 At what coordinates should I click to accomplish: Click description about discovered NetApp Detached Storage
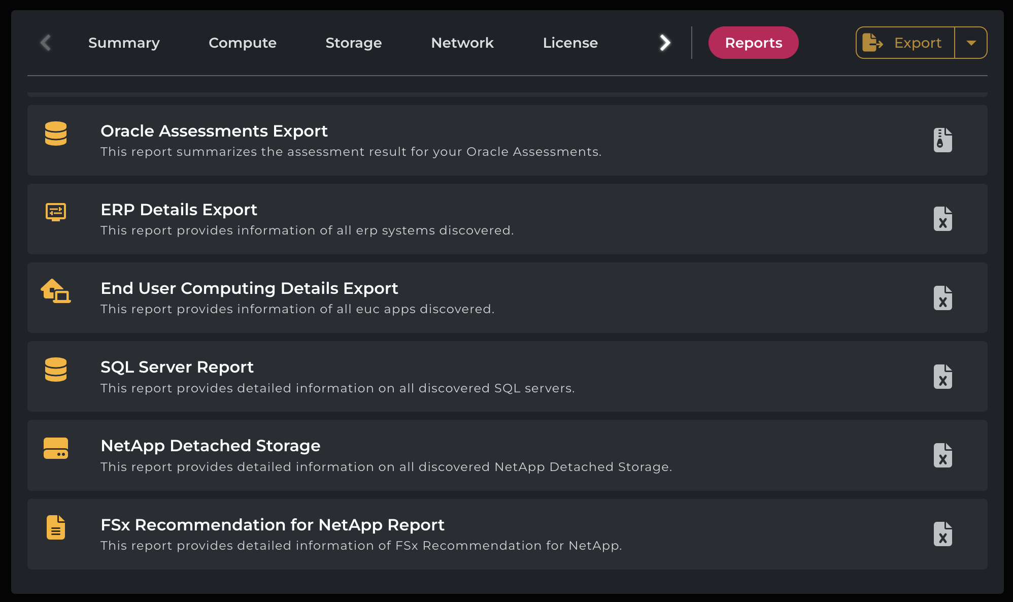click(x=386, y=467)
